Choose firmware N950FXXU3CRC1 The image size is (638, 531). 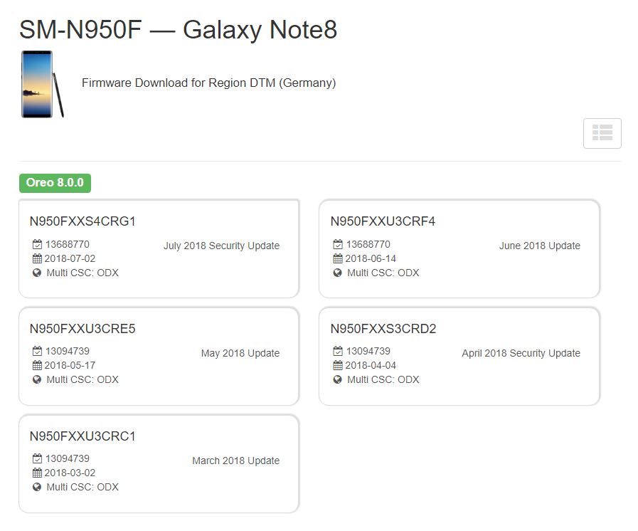(83, 436)
